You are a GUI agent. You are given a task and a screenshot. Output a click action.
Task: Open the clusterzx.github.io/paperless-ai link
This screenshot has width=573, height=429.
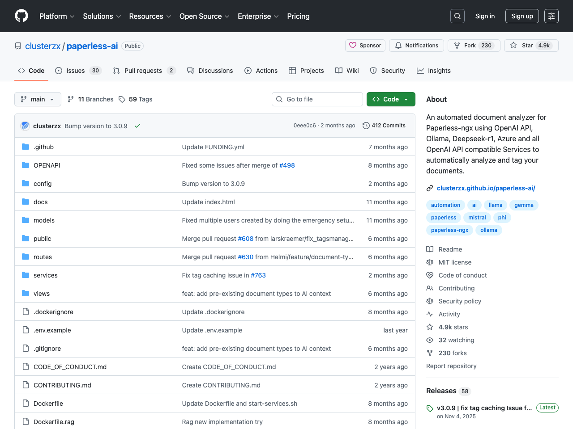486,188
